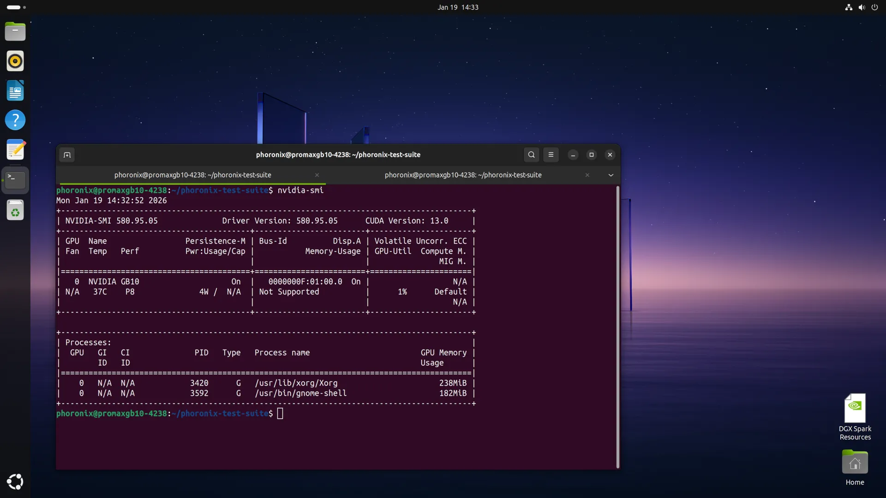Expand the tab list chevron dropdown

pyautogui.click(x=611, y=175)
